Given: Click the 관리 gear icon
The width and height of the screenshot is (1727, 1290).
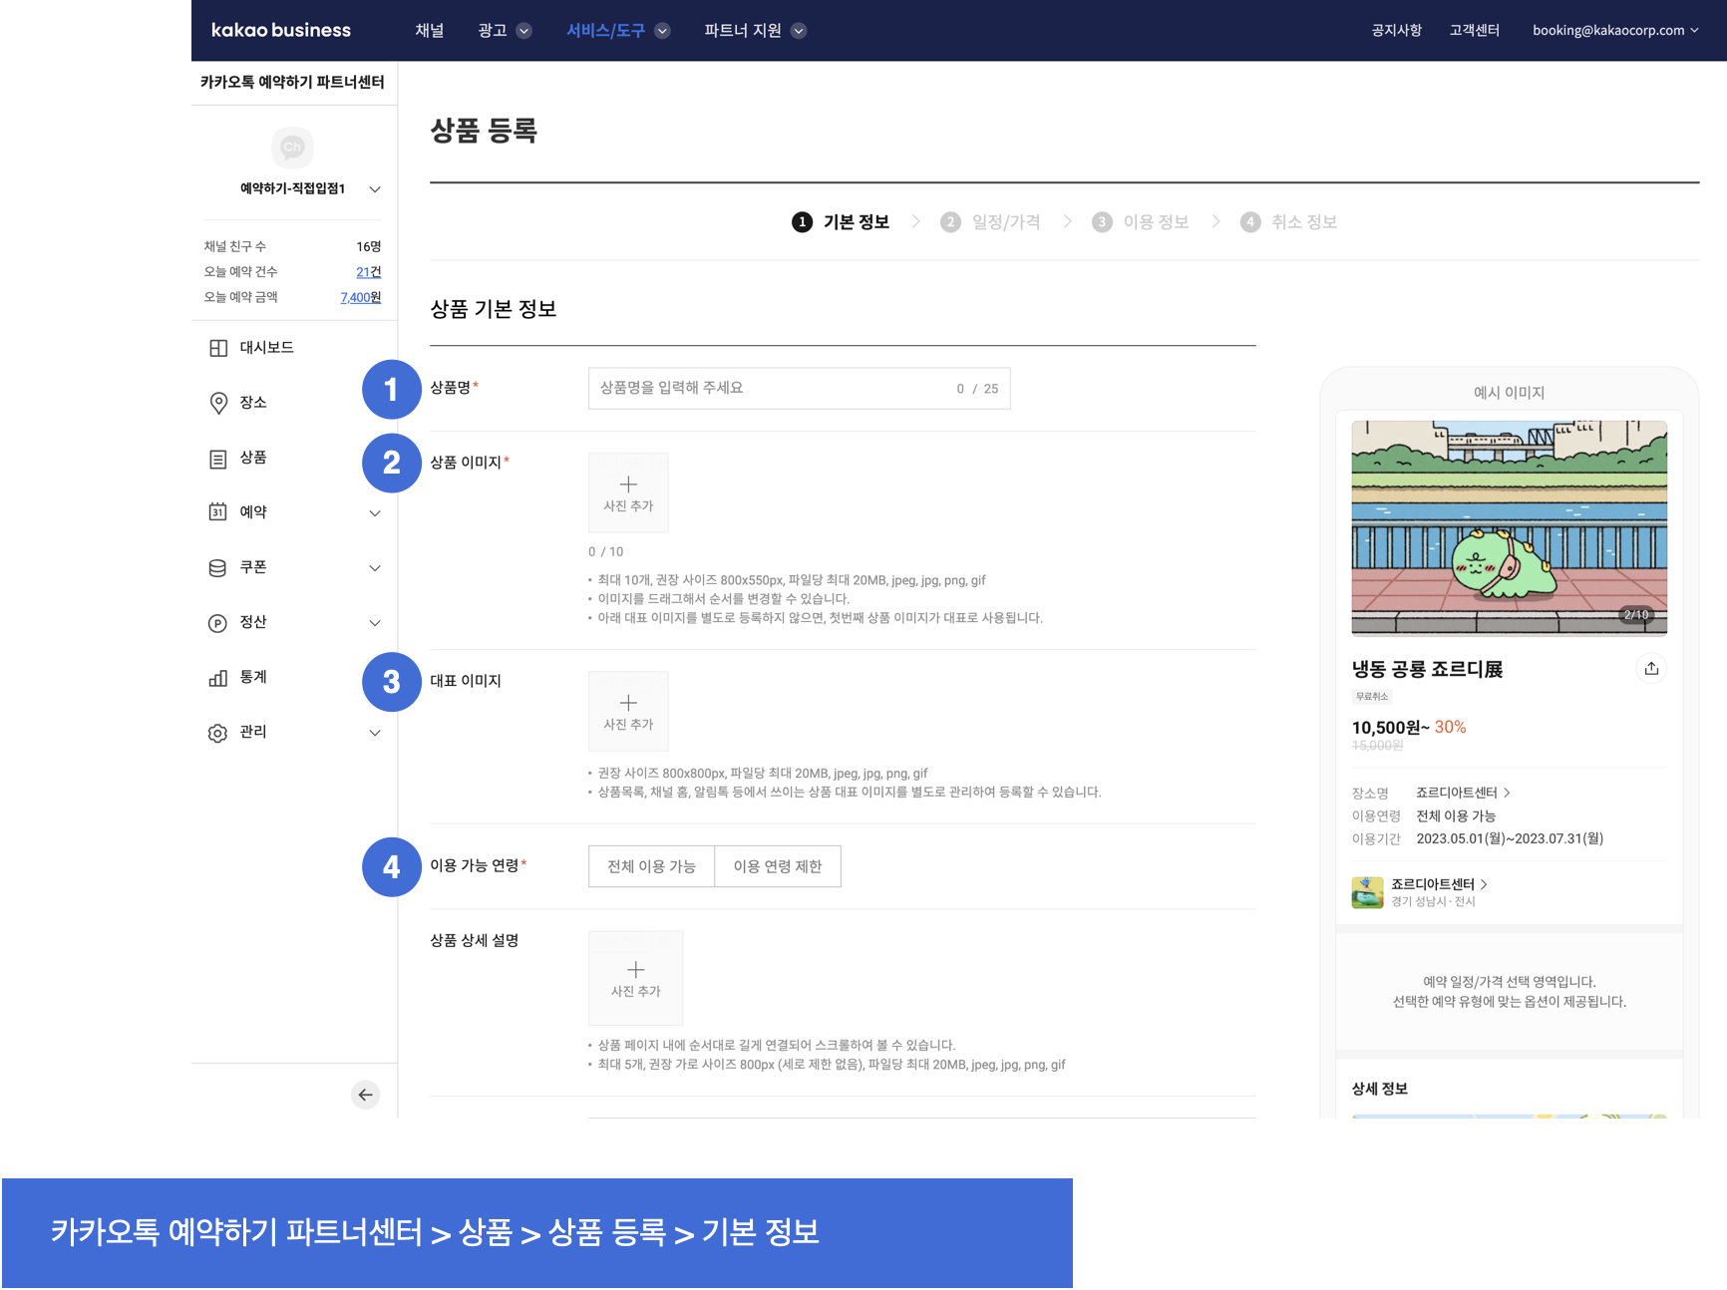Looking at the screenshot, I should 218,733.
